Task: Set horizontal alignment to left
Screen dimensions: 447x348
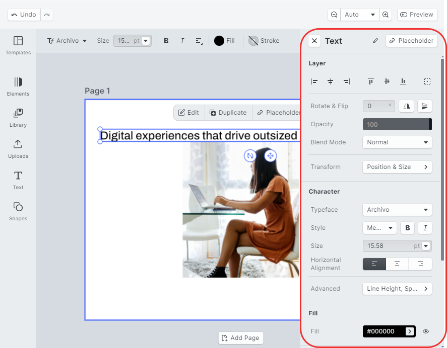Action: [x=374, y=264]
